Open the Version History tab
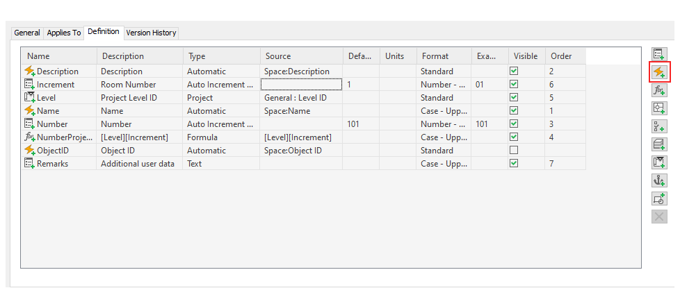680x304 pixels. (x=151, y=33)
